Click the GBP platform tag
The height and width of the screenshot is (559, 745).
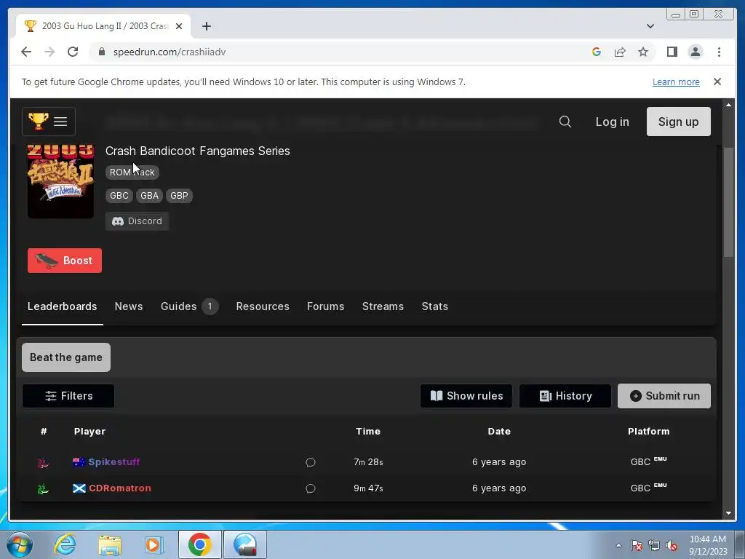pyautogui.click(x=179, y=196)
